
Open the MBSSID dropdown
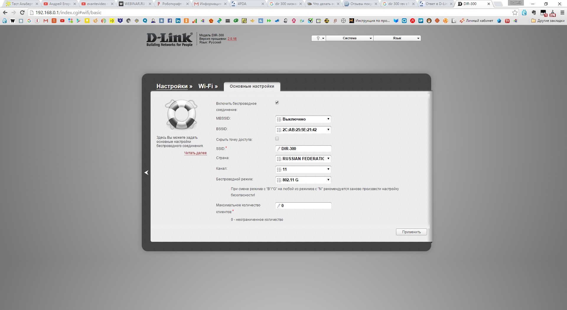click(x=303, y=119)
